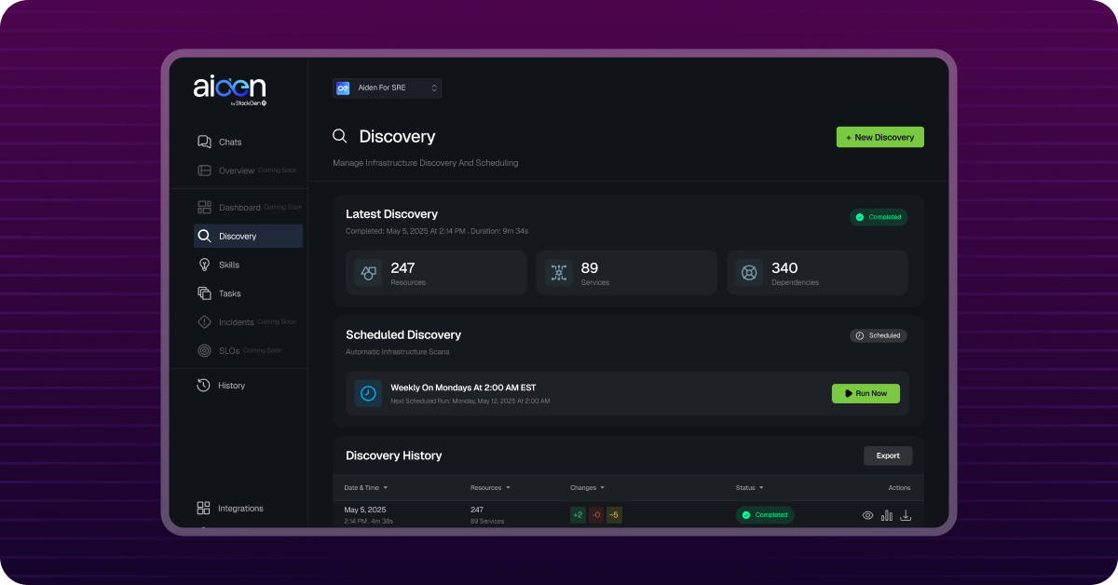Click the New Discovery button
Image resolution: width=1118 pixels, height=585 pixels.
879,137
